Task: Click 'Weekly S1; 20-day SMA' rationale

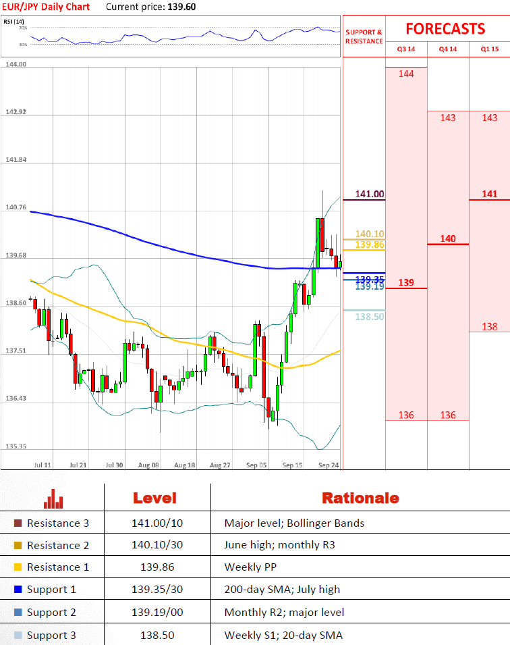Action: 283,635
